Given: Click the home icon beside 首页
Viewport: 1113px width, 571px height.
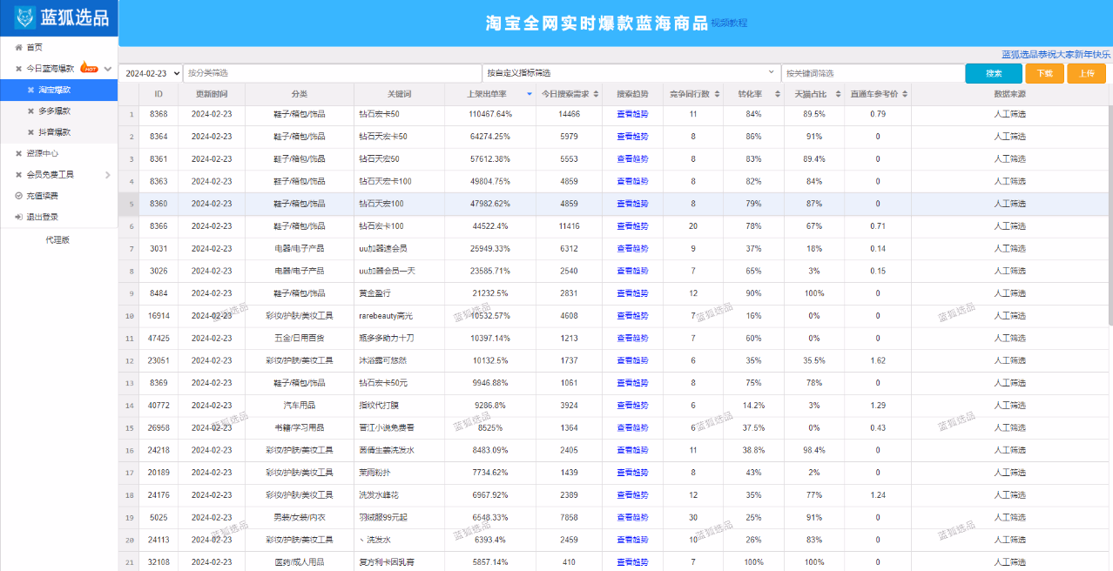Looking at the screenshot, I should tap(18, 47).
